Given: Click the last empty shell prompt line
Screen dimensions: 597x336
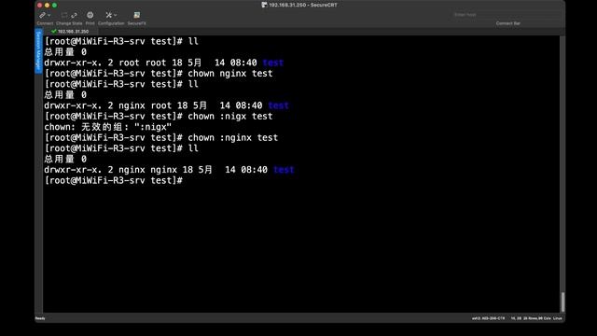Looking at the screenshot, I should 114,180.
